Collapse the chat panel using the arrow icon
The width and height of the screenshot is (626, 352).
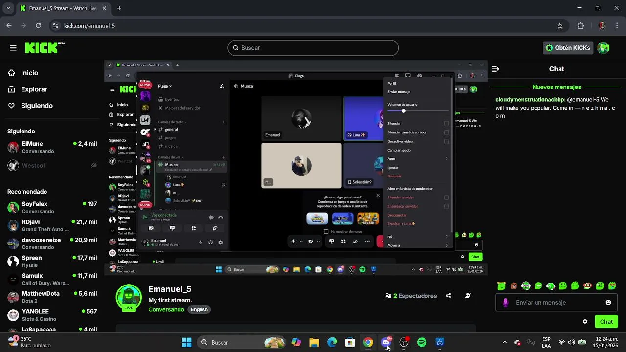(495, 69)
